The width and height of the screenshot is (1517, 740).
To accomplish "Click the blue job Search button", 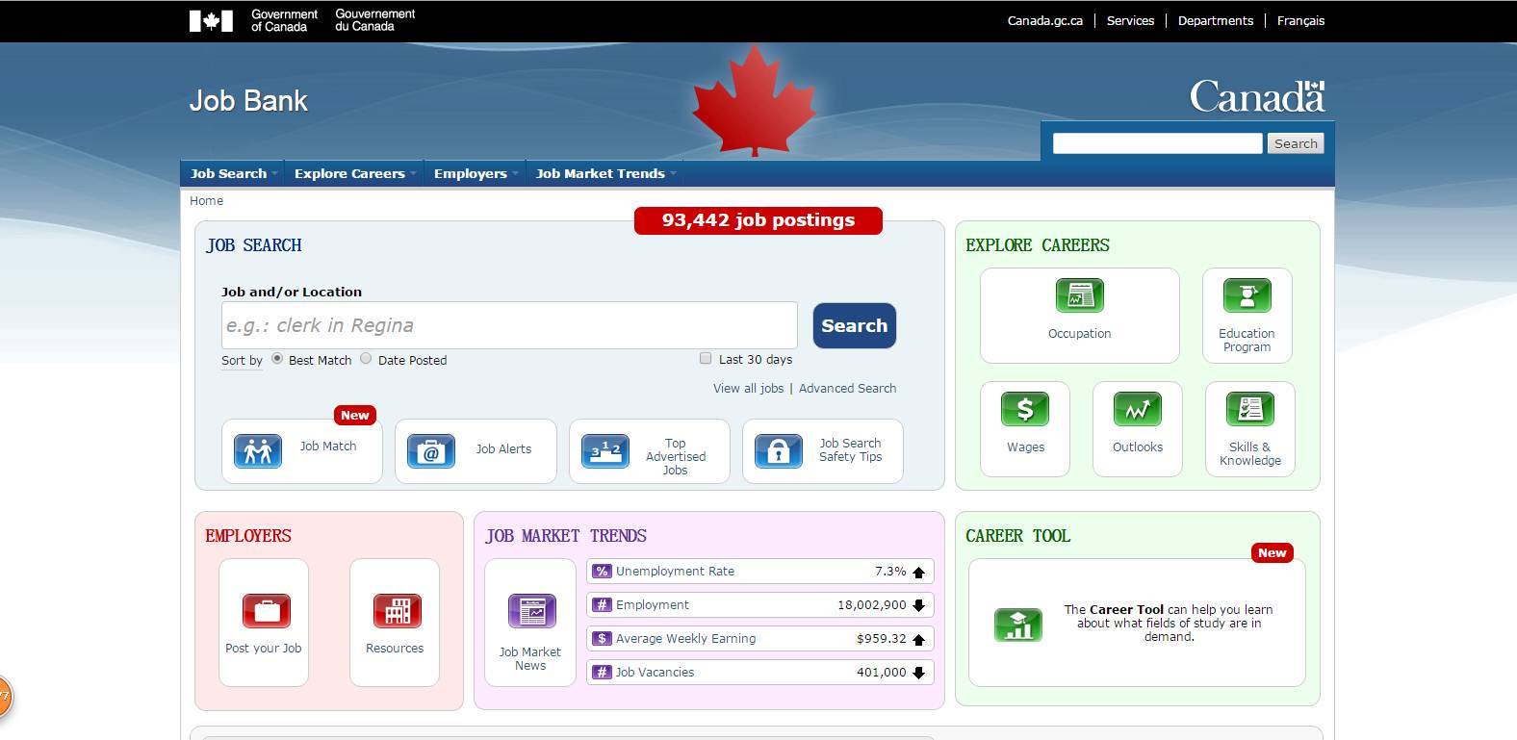I will pos(855,325).
